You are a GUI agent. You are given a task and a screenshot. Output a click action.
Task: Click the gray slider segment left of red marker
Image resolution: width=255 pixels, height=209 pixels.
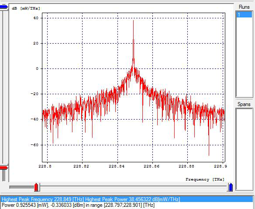pos(22,187)
